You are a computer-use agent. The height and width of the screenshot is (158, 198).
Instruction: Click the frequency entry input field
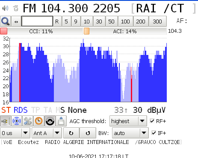coord(37,21)
